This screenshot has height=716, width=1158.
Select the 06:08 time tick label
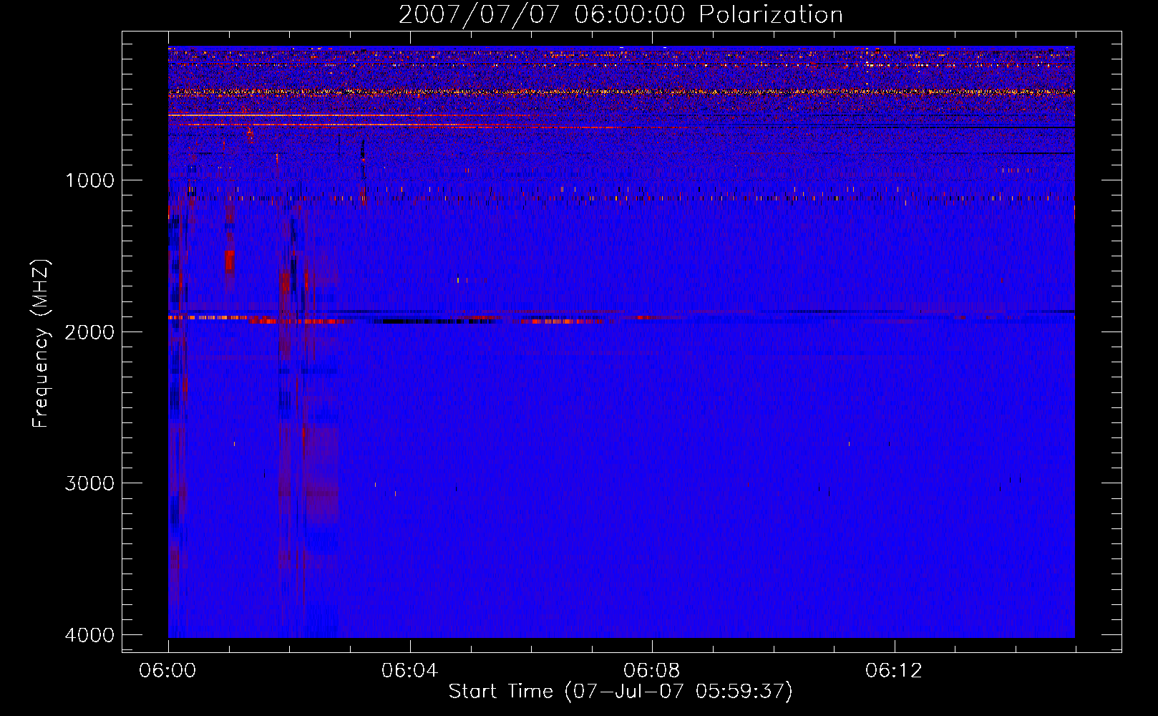pos(651,671)
